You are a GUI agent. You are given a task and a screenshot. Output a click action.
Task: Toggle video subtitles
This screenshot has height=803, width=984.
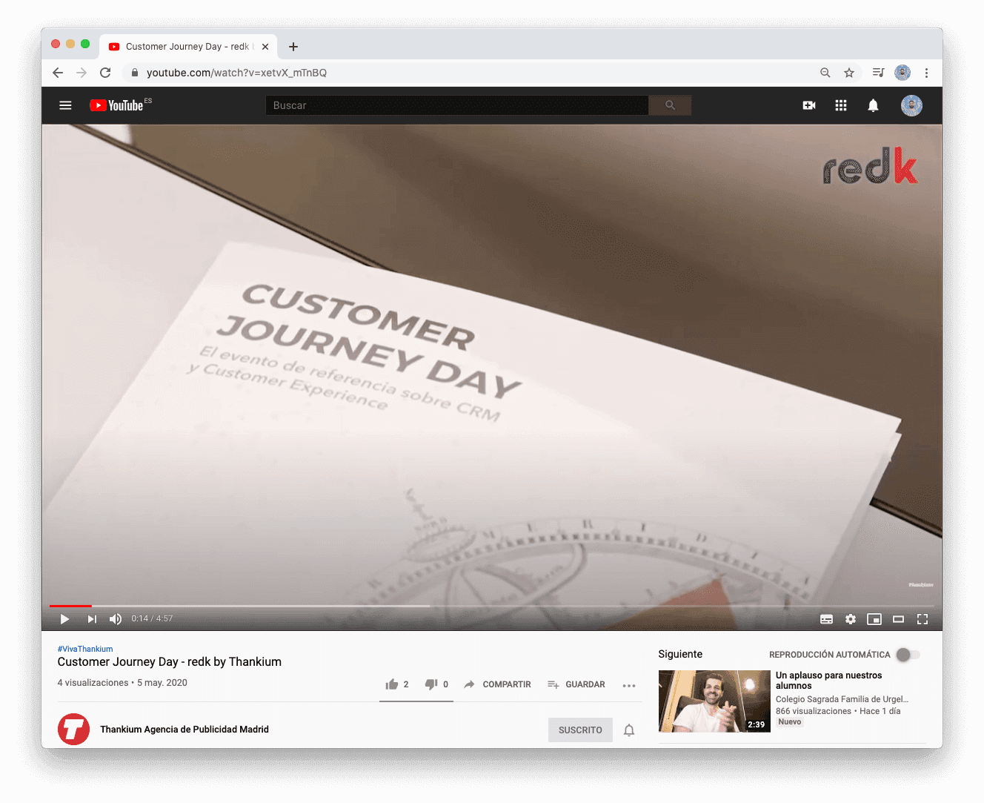click(x=827, y=619)
